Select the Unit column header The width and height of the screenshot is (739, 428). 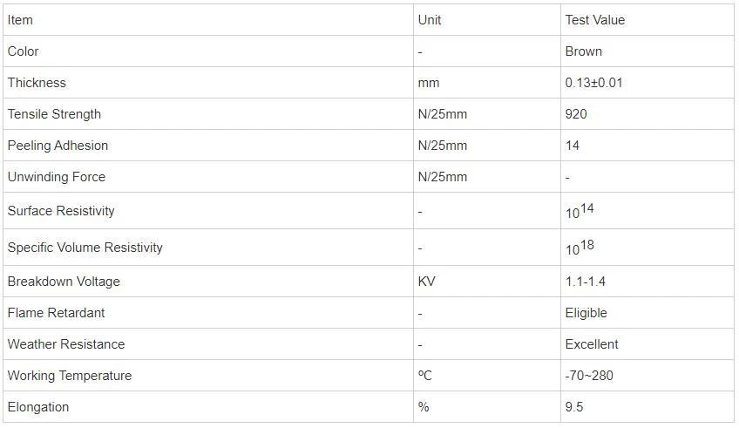point(487,20)
